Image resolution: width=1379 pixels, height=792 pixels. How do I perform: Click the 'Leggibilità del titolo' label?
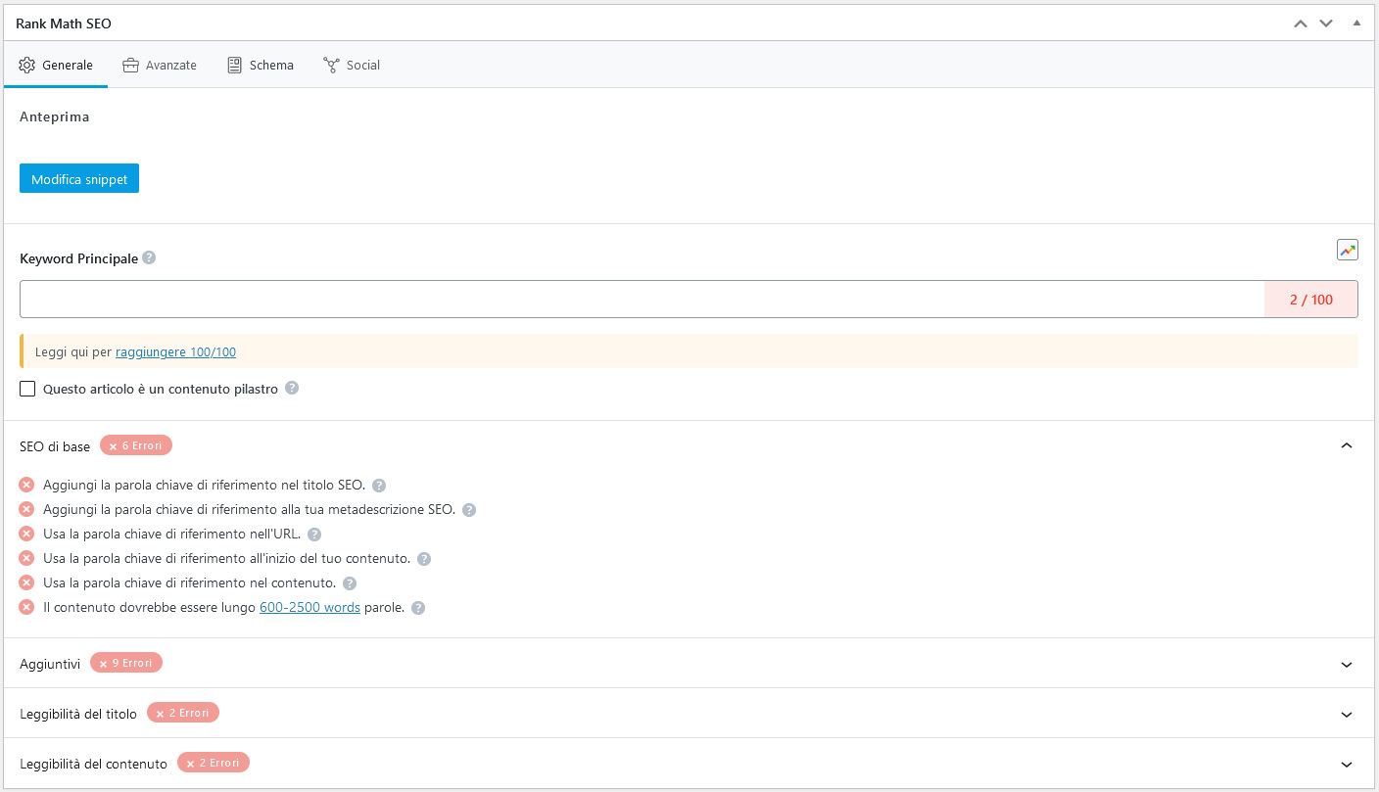coord(78,714)
